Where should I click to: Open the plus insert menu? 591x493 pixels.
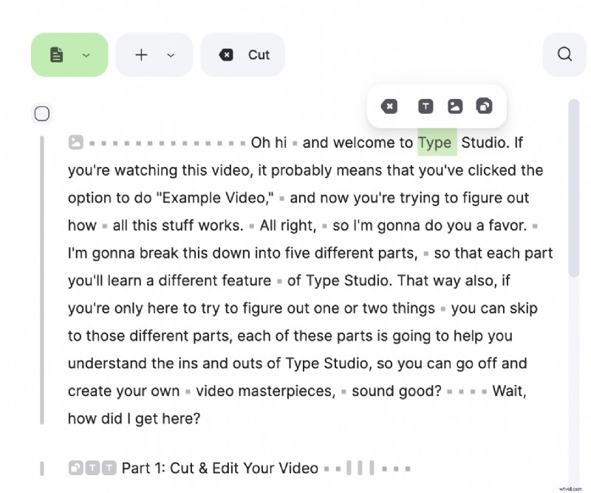pyautogui.click(x=140, y=55)
